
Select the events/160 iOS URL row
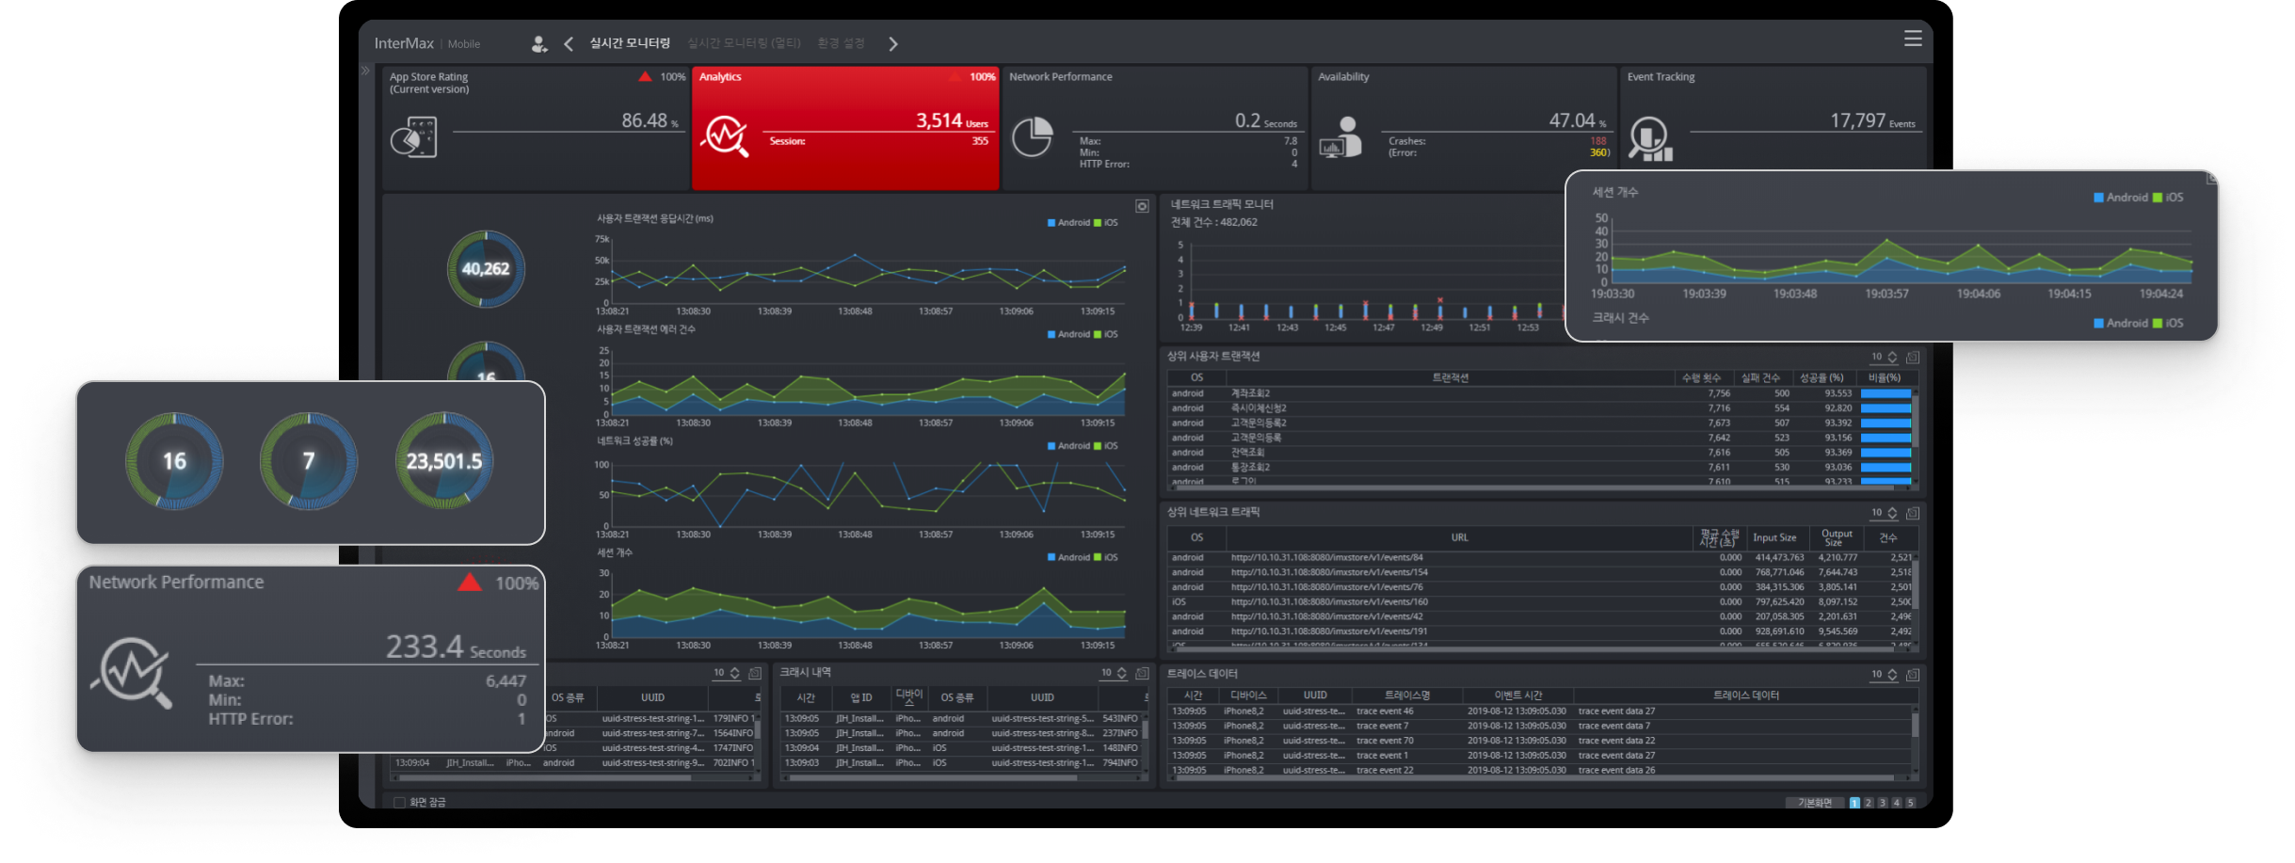coord(1539,602)
